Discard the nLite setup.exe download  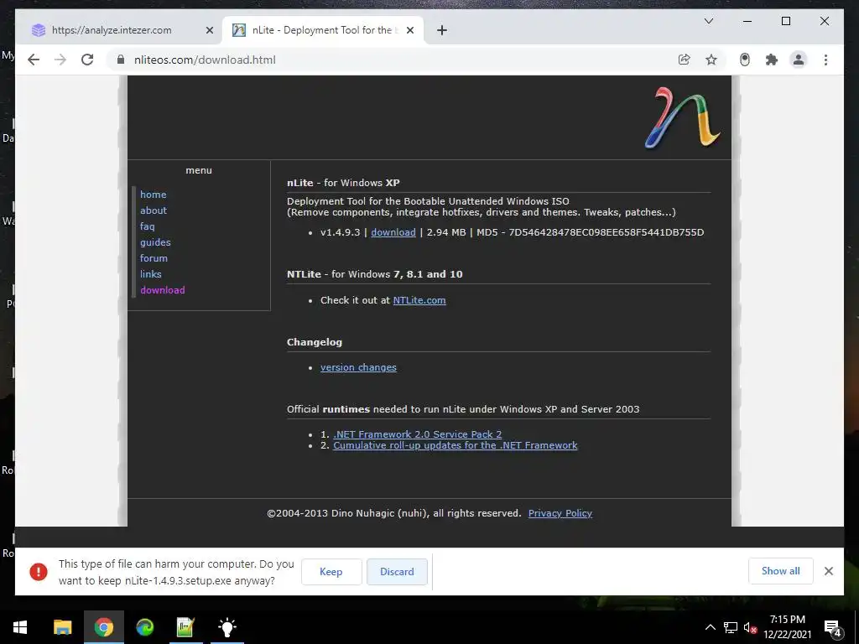[397, 572]
